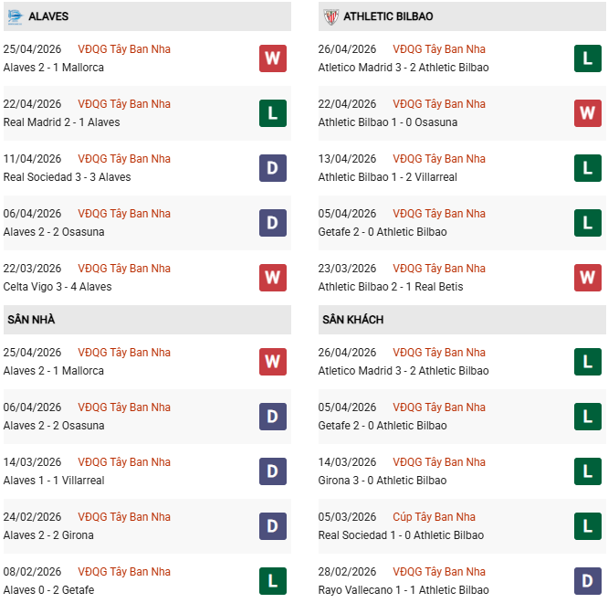This screenshot has width=608, height=603.
Task: Click the Athletic Bilbao crest icon
Action: coord(331,16)
